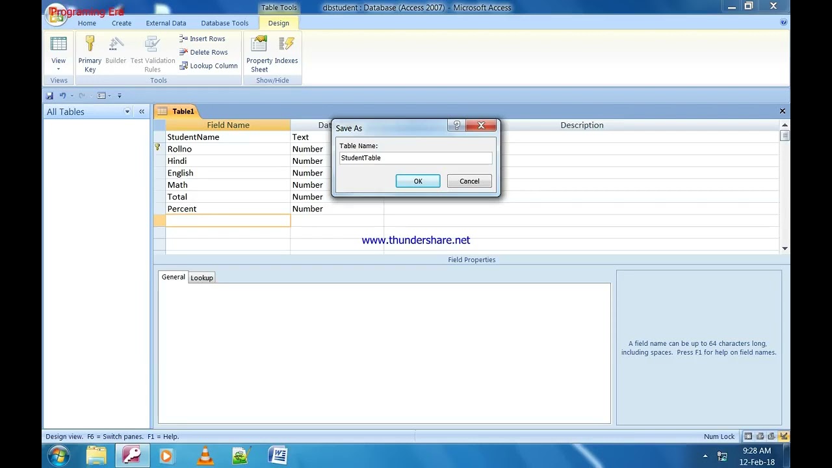Click the Field Name column header

(x=228, y=125)
